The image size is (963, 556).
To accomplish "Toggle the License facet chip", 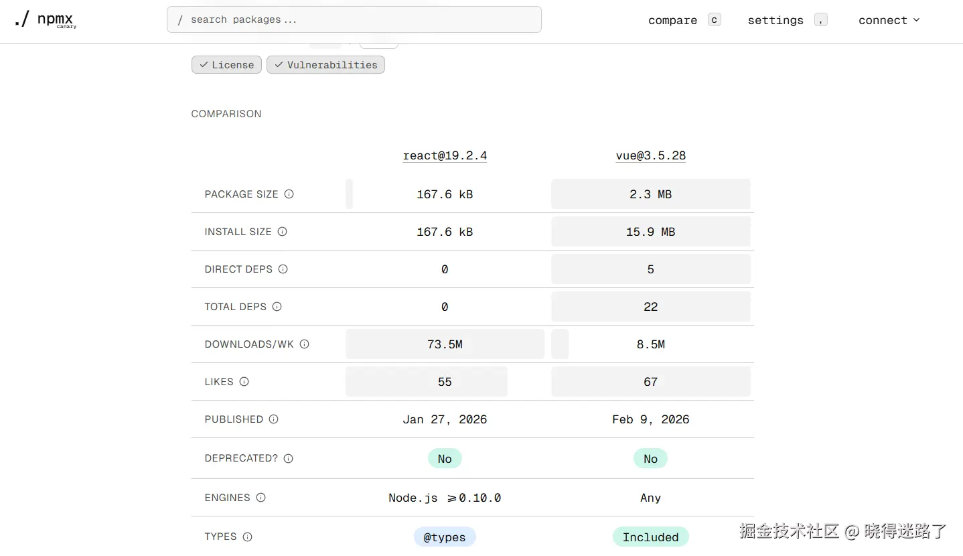I will tap(226, 65).
